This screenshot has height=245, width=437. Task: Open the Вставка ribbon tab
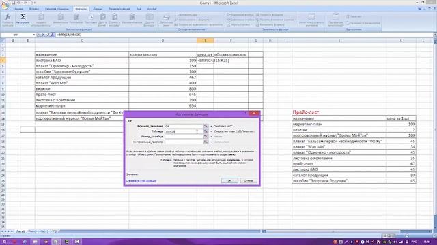pyautogui.click(x=34, y=9)
